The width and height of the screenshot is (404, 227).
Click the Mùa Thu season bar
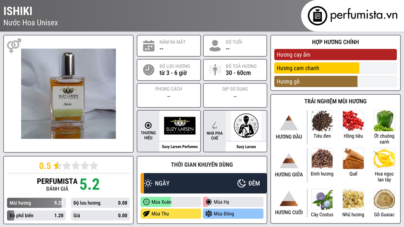point(170,214)
